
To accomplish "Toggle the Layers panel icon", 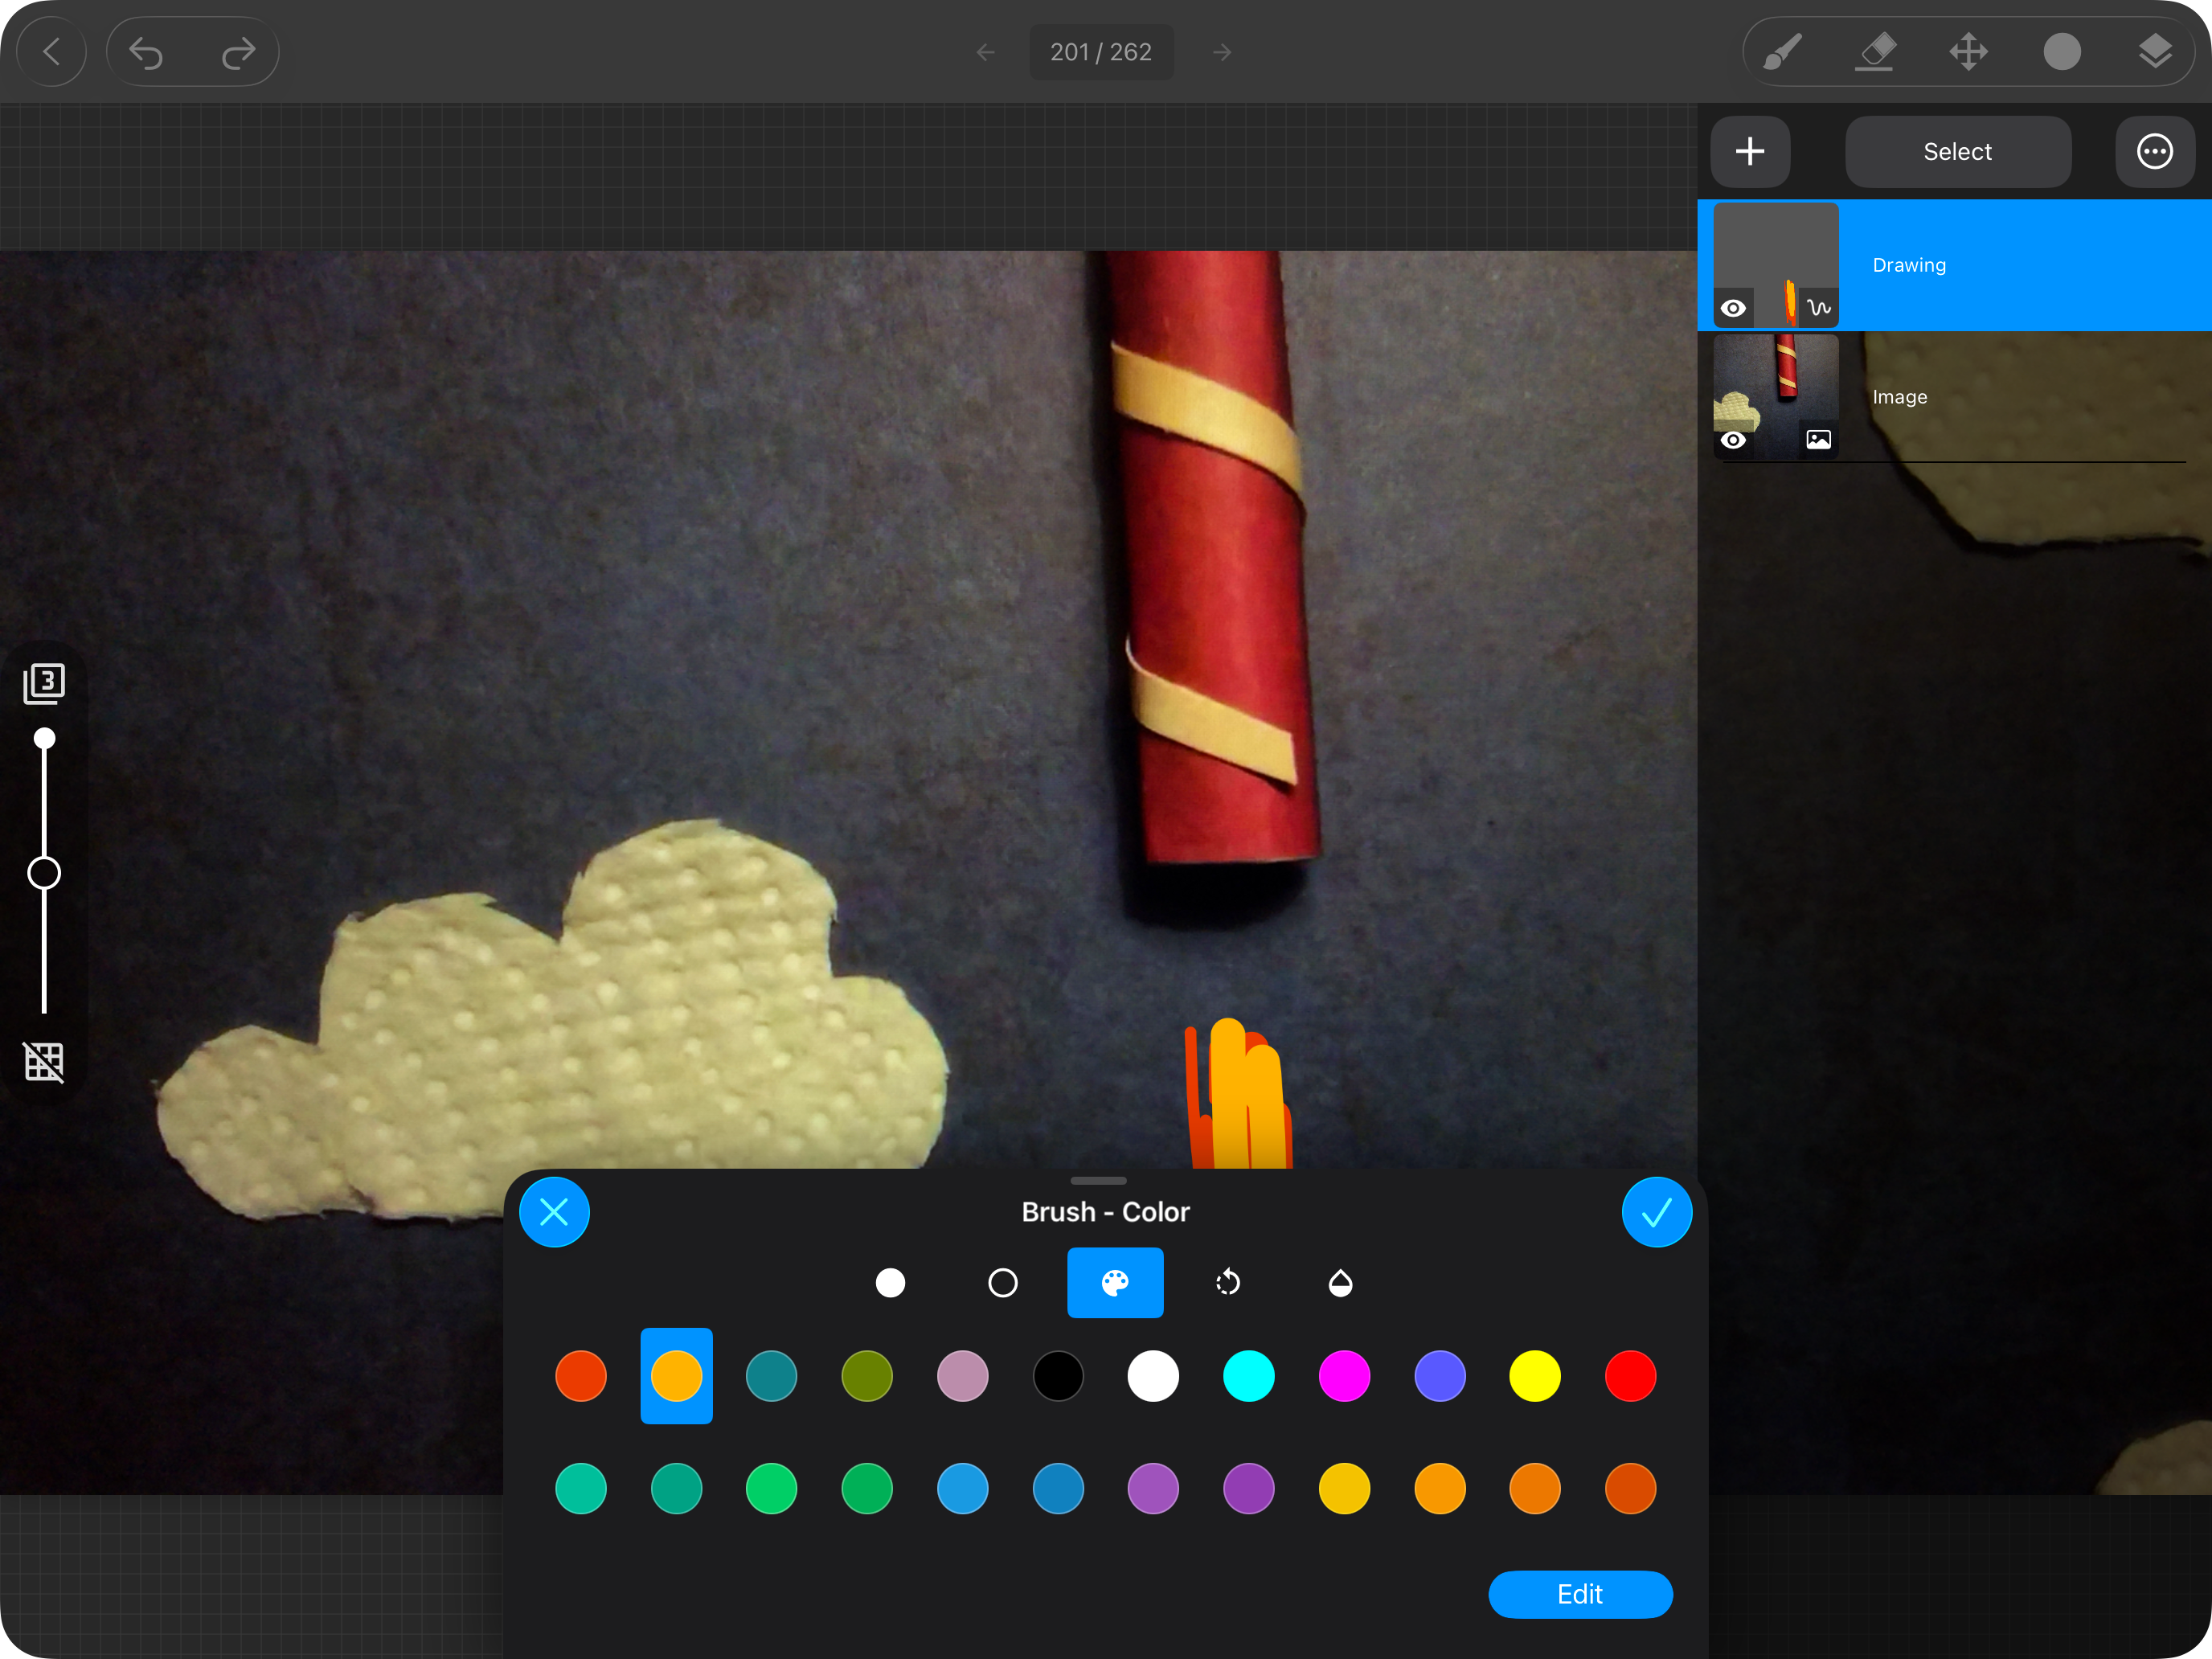I will (2155, 52).
